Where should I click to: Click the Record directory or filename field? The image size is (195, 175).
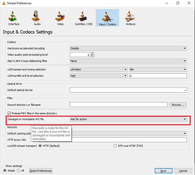(x=118, y=105)
